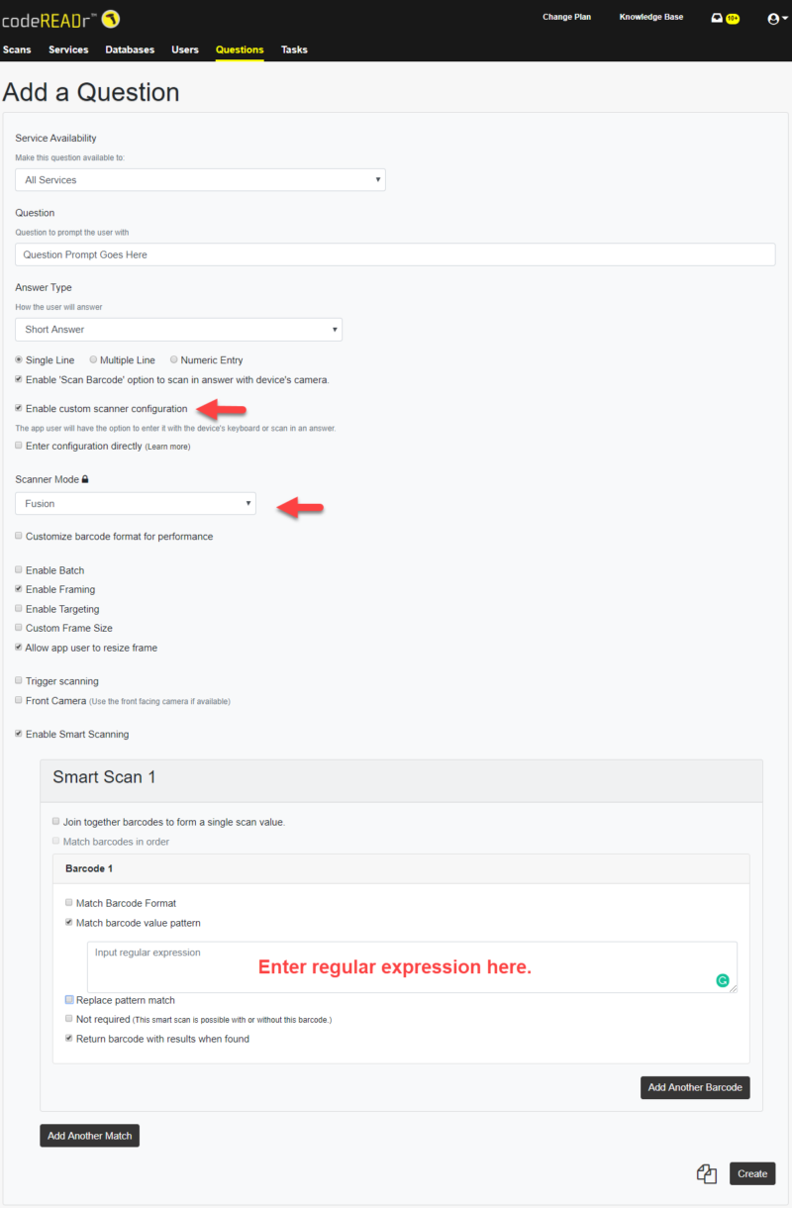The image size is (792, 1208).
Task: Switch to the Databases tab
Action: 130,49
